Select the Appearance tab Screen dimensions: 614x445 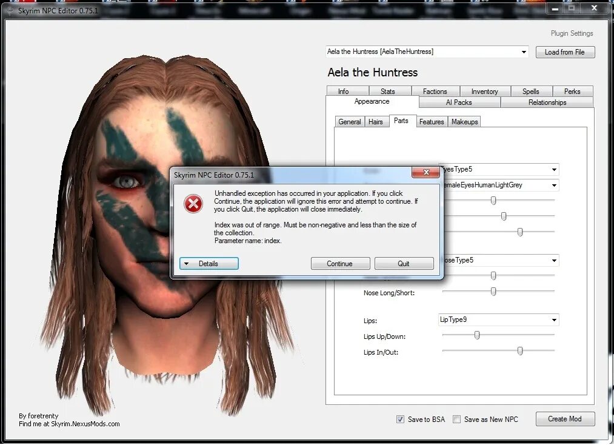pos(372,101)
